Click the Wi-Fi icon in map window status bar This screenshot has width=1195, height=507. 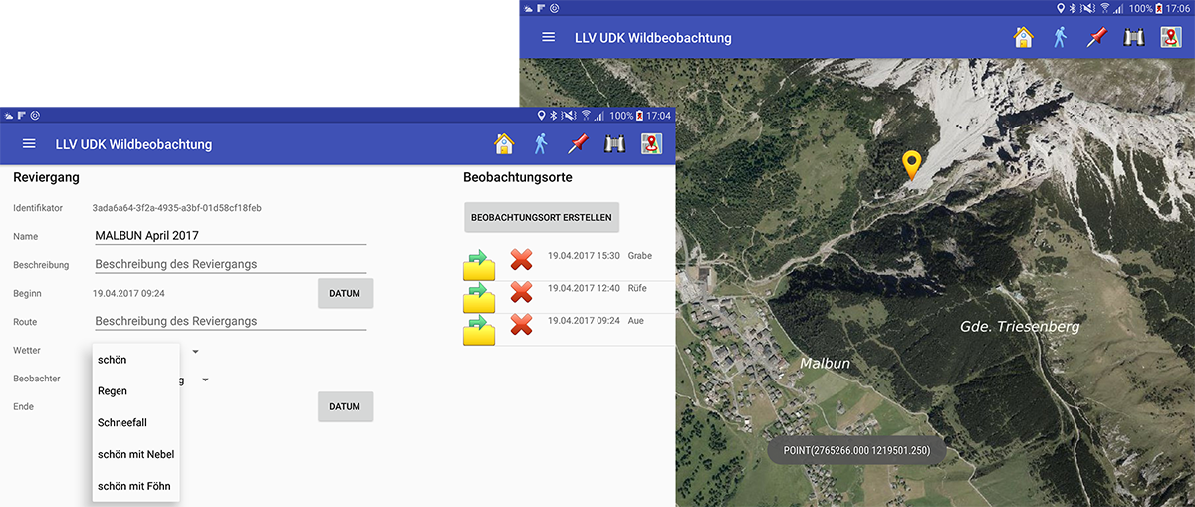coord(1105,8)
